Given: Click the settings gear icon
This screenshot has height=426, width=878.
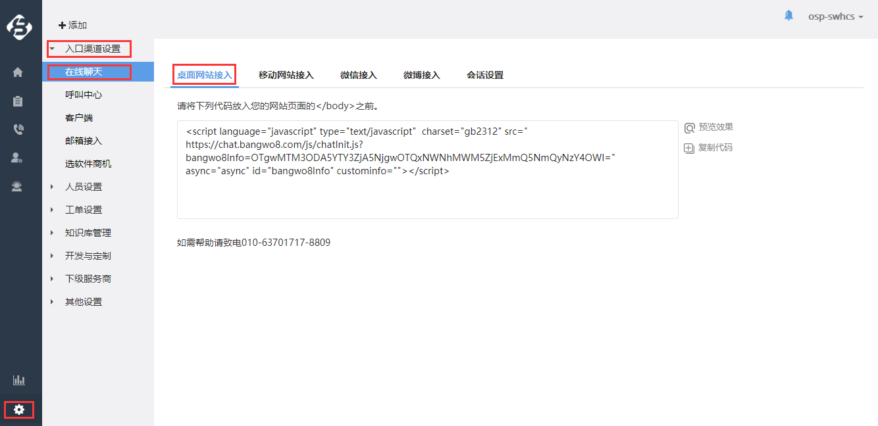Looking at the screenshot, I should (19, 410).
